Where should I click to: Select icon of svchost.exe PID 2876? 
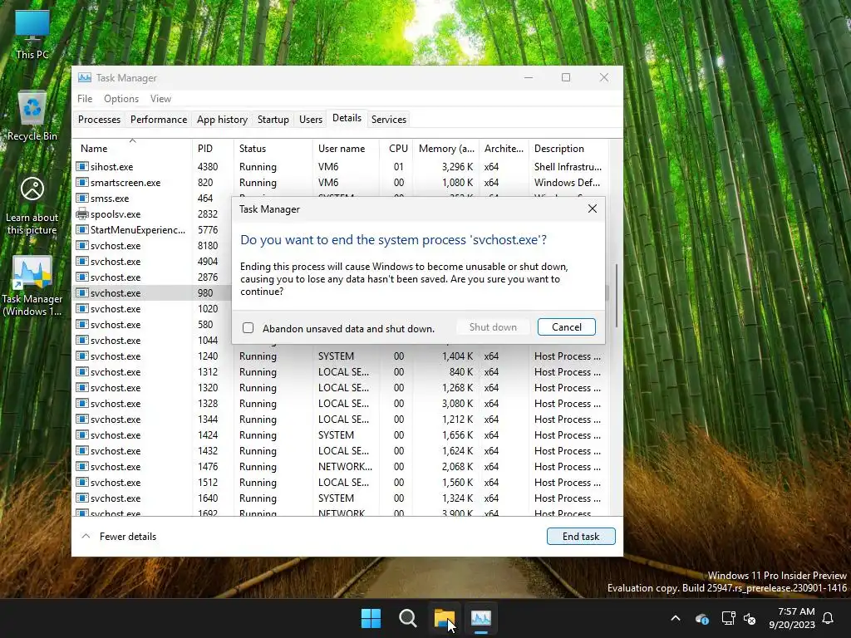82,277
